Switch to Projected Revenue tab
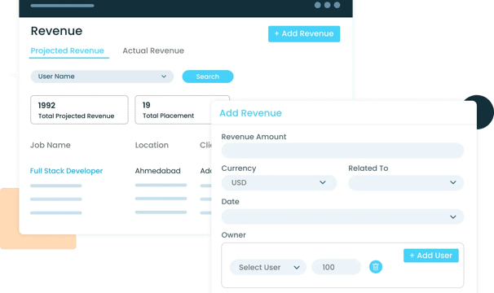The width and height of the screenshot is (494, 293). 68,50
